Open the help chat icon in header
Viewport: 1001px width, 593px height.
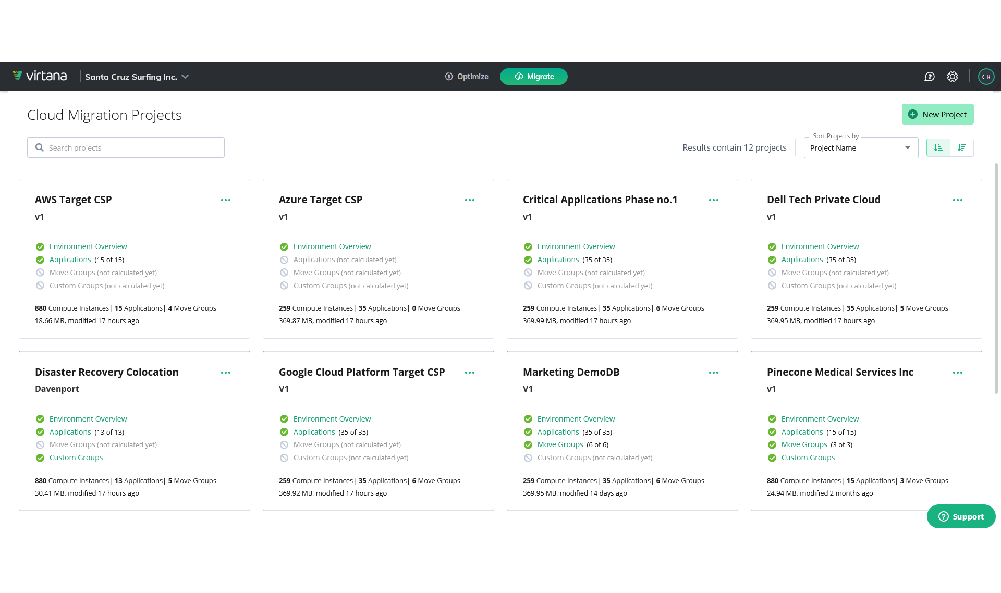point(930,77)
